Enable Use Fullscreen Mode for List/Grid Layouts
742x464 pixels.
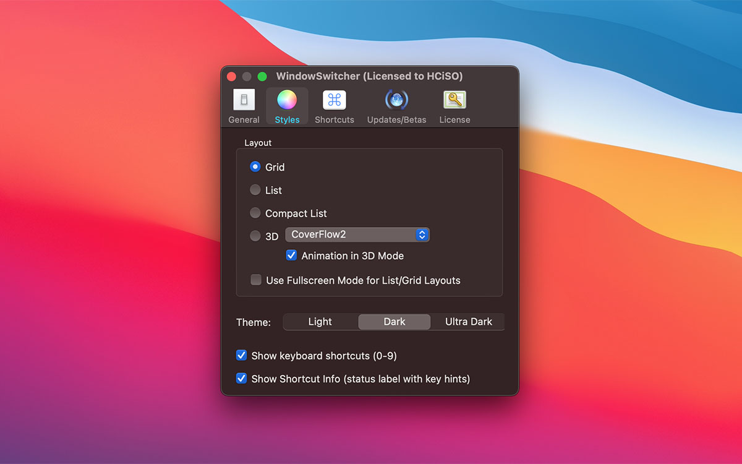(256, 280)
